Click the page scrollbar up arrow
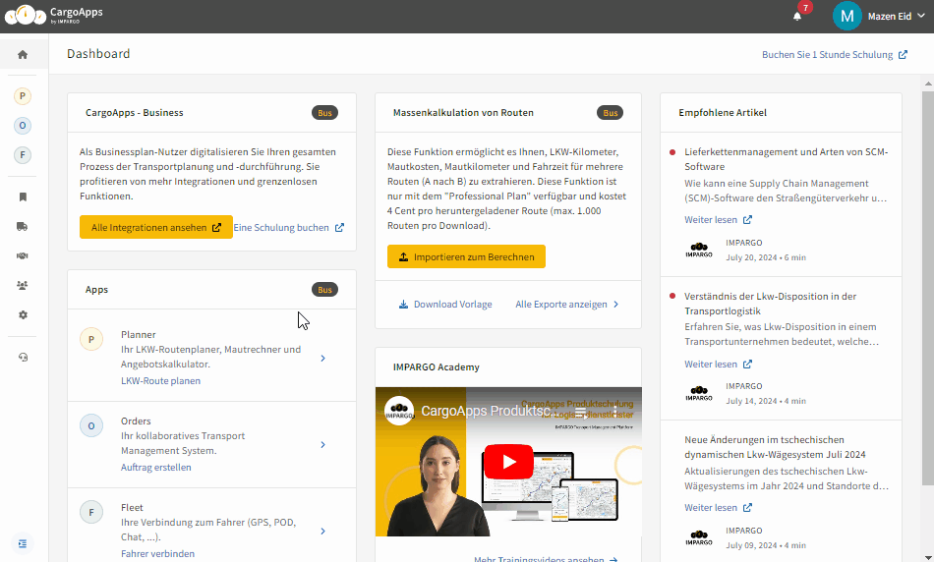 (x=928, y=84)
